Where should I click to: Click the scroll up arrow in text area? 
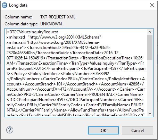[x=150, y=32]
